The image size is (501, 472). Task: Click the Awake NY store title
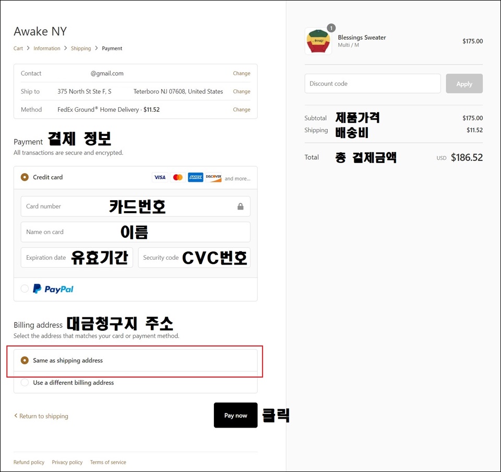click(x=40, y=31)
